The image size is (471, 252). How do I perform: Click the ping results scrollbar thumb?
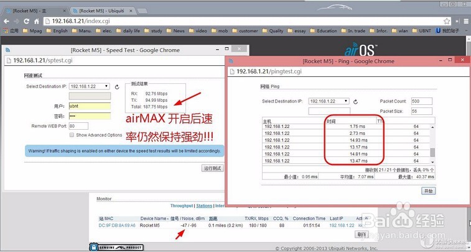click(432, 152)
